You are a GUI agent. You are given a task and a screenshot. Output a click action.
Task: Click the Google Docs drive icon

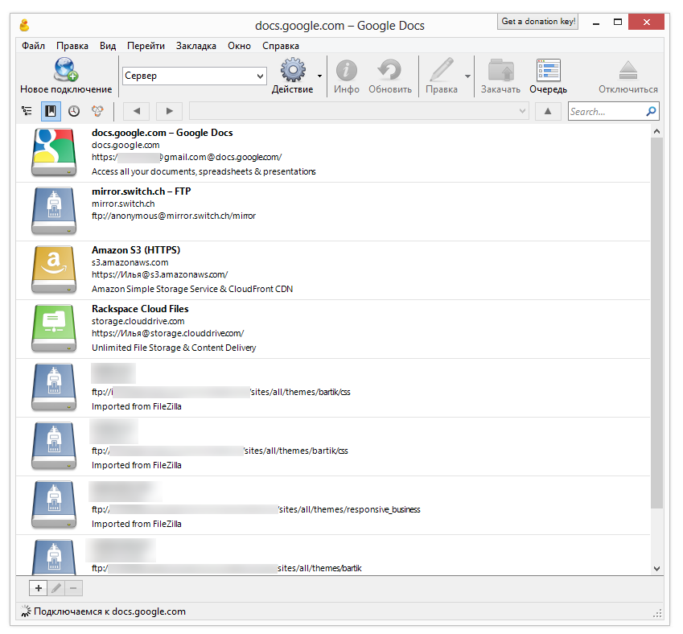coord(54,152)
